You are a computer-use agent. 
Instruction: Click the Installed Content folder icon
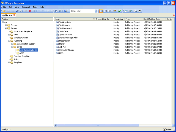coord(12,38)
